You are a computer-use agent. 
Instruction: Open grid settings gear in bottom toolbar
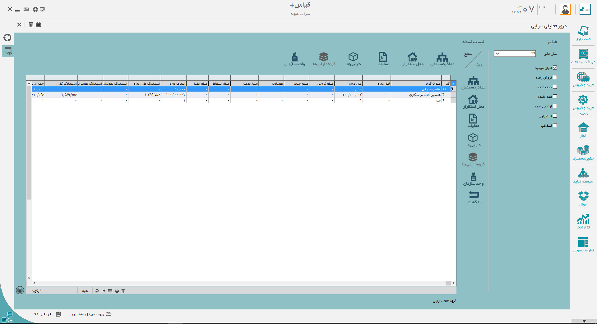click(x=97, y=291)
